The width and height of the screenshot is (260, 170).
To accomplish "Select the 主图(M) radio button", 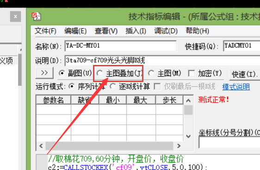I will (151, 73).
